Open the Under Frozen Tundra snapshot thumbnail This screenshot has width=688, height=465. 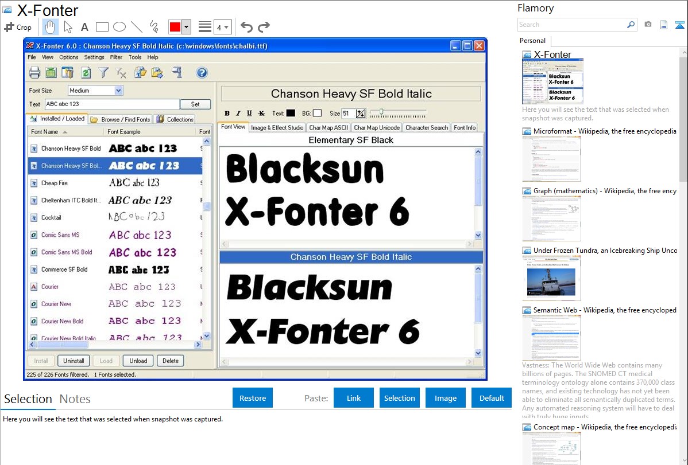pos(551,278)
